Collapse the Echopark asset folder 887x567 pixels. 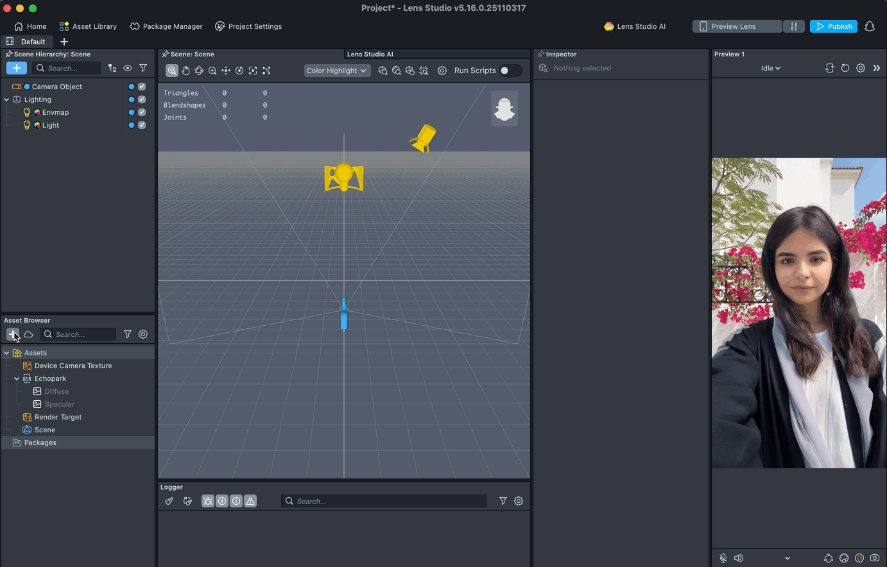[x=17, y=378]
